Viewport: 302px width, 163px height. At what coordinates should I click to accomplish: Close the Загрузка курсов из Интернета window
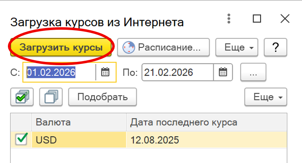(x=285, y=19)
